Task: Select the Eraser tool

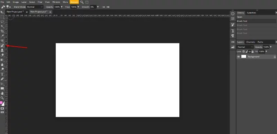Action: coord(2,55)
